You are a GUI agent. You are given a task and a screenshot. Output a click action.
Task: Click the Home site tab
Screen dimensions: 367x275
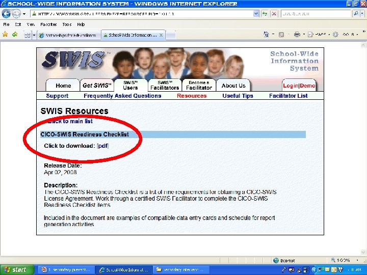click(63, 86)
